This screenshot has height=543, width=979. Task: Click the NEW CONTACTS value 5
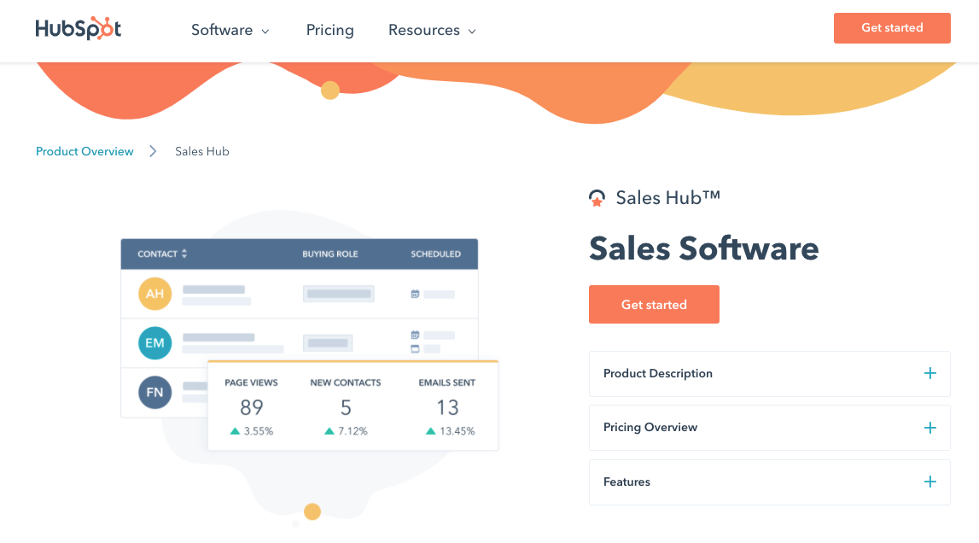click(346, 407)
